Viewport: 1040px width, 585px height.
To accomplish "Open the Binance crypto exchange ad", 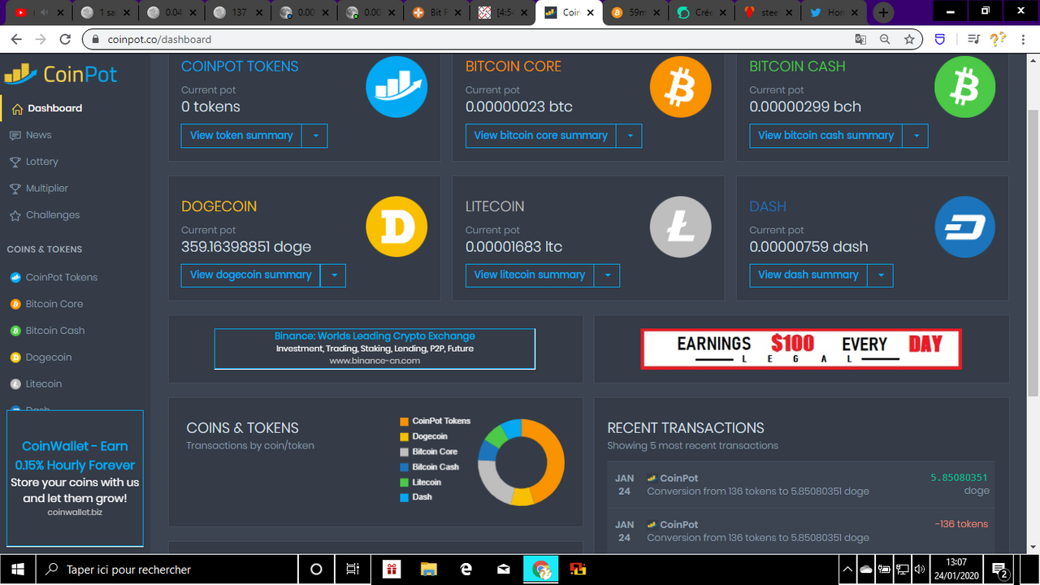I will (x=375, y=349).
